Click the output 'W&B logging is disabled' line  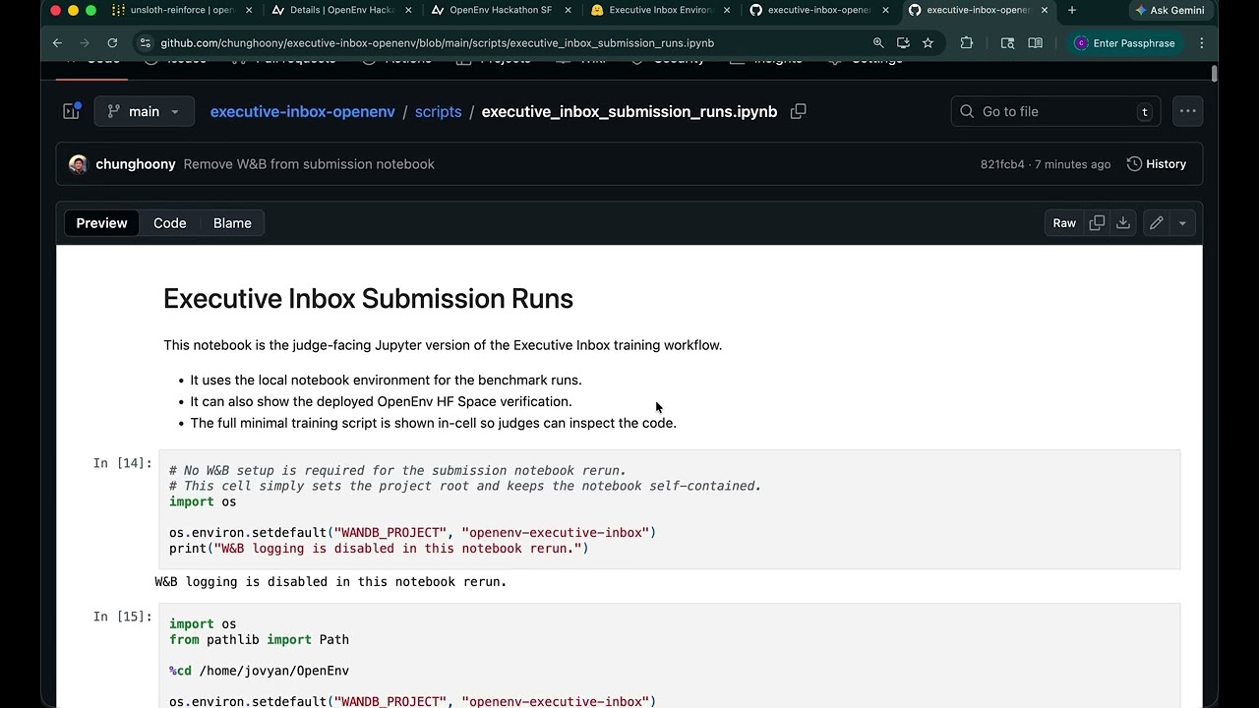pos(330,582)
